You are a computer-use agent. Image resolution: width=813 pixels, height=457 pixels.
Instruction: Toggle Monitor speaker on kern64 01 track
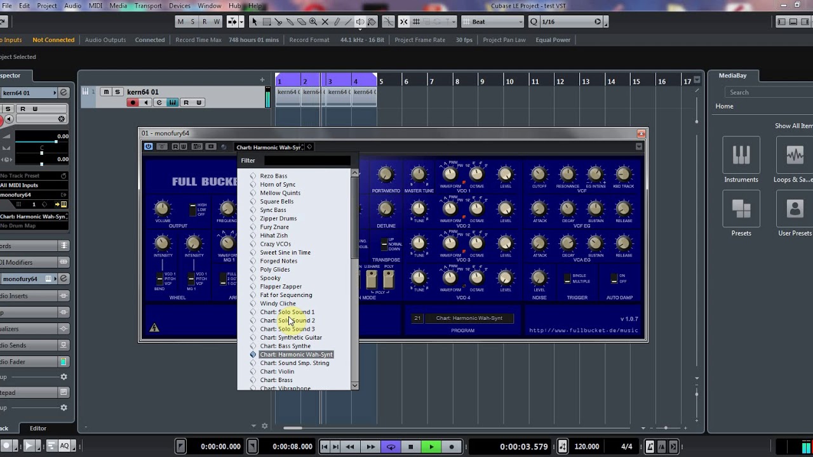[x=146, y=102]
